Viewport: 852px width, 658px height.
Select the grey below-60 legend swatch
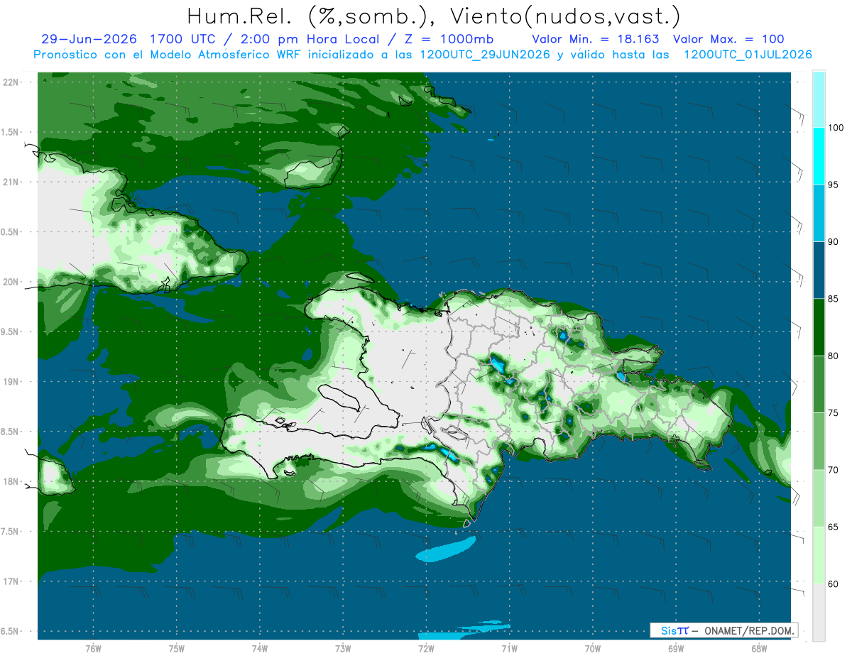(x=819, y=613)
